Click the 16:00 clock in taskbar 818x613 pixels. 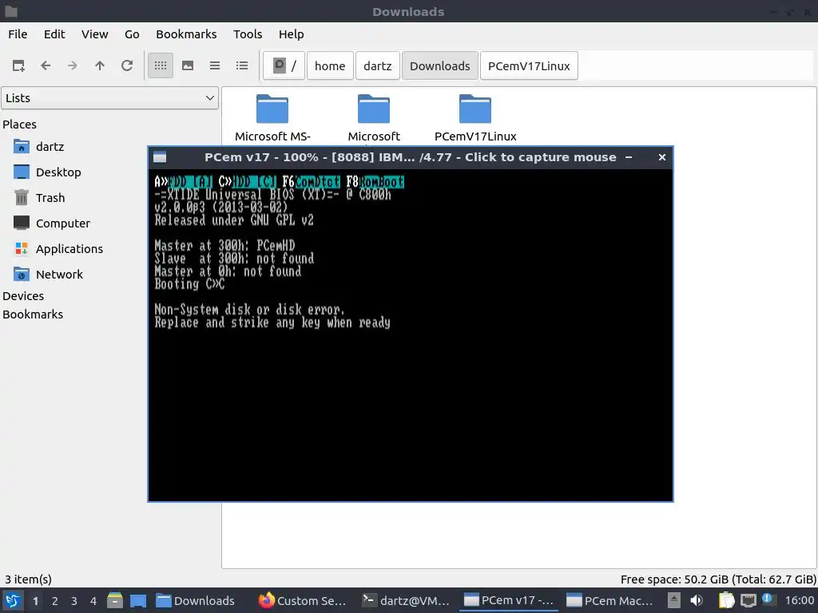(x=800, y=600)
